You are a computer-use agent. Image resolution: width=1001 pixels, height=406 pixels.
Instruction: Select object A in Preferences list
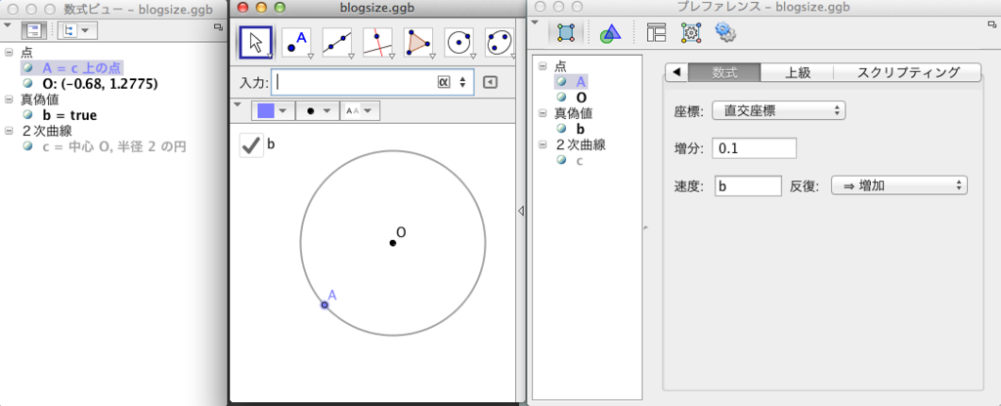[x=581, y=82]
